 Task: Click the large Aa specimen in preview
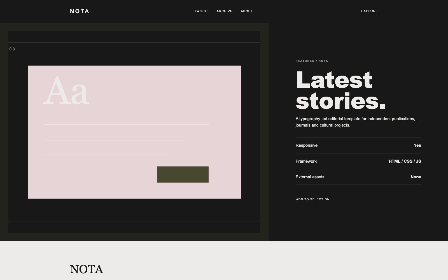coord(66,91)
